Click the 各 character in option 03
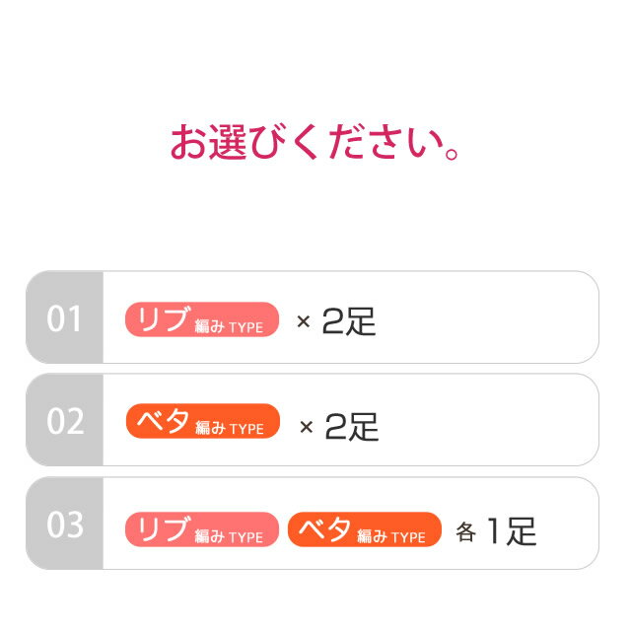This screenshot has width=631, height=631. tap(465, 532)
